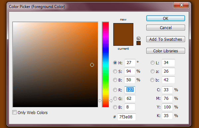Select the S saturation radio button
This screenshot has width=199, height=128.
coord(115,71)
